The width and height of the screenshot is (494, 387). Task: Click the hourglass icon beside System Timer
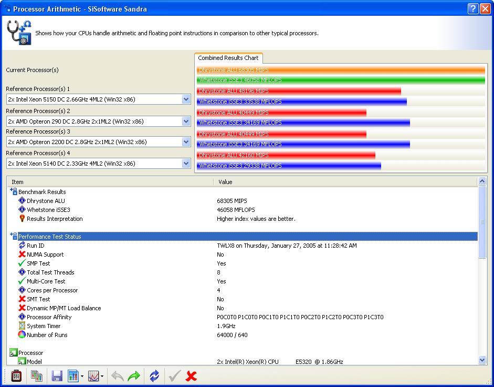[22, 326]
